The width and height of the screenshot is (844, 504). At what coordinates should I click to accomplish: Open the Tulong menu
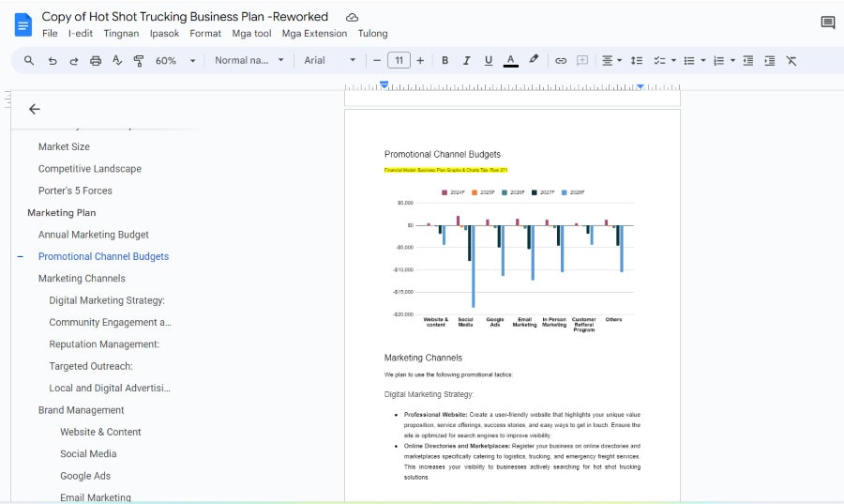[x=372, y=34]
